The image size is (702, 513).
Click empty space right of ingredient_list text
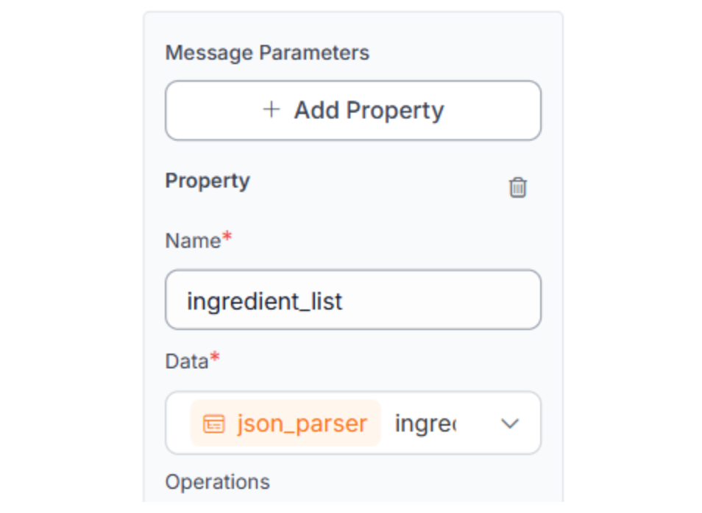click(x=442, y=300)
